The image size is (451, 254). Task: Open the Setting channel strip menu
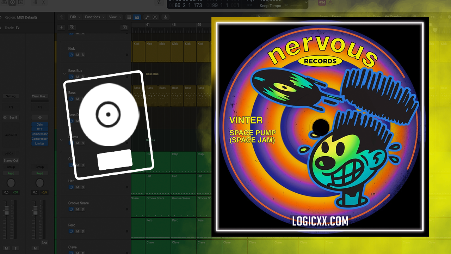11,96
